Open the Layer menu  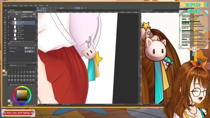tap(21, 6)
